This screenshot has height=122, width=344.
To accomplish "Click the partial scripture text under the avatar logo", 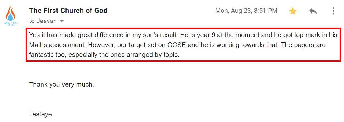I will click(x=11, y=24).
